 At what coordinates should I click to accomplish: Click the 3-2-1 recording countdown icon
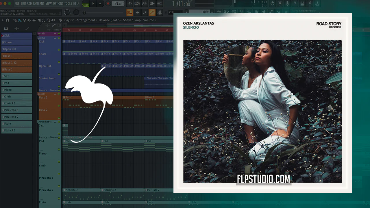click(x=145, y=3)
